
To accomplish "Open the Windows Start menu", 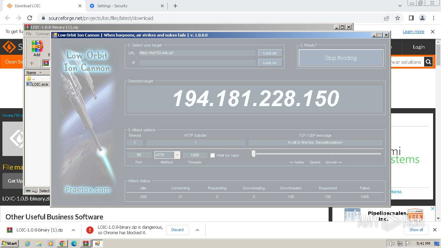I will [x=10, y=243].
